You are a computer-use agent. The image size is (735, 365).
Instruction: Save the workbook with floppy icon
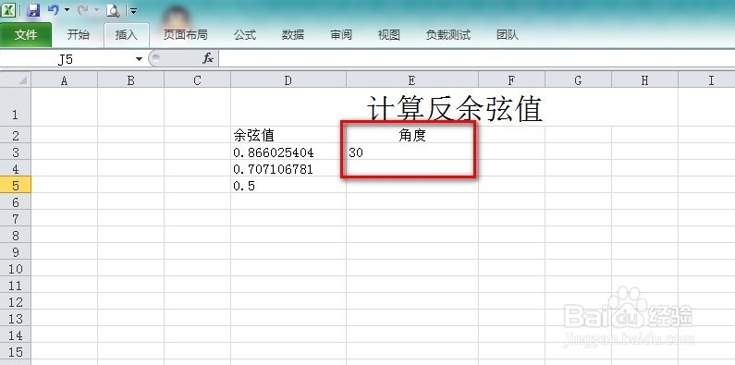(32, 10)
